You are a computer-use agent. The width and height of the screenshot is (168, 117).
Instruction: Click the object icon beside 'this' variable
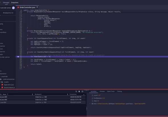pos(93,104)
